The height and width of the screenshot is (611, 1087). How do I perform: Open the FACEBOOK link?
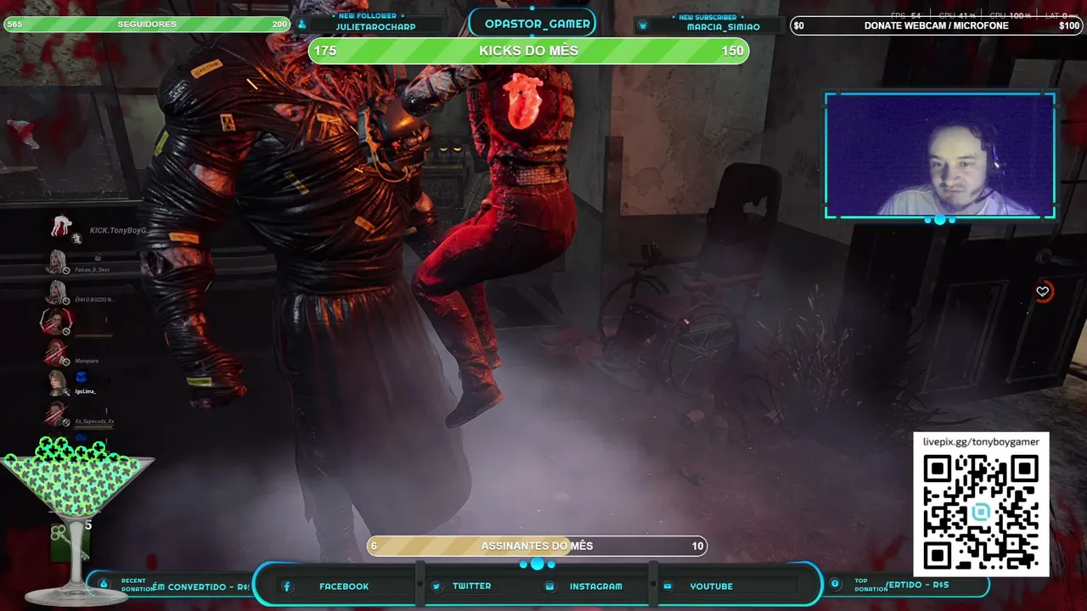click(x=344, y=586)
